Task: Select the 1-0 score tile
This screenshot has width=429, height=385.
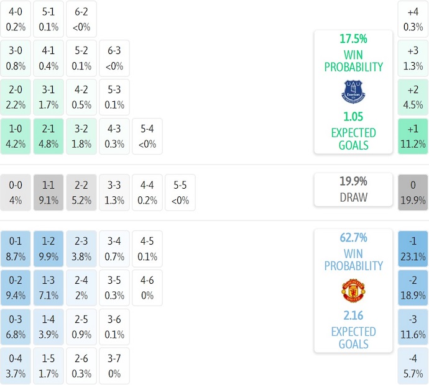Action: (x=16, y=137)
